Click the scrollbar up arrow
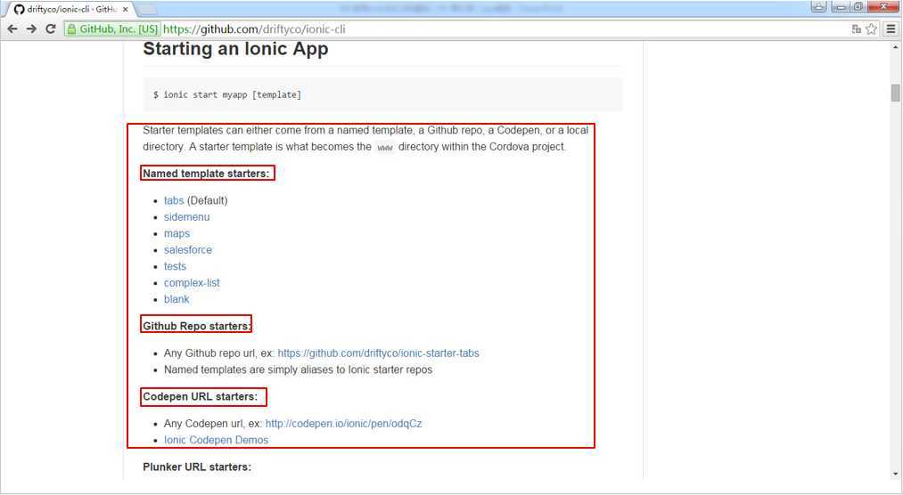 pyautogui.click(x=895, y=47)
